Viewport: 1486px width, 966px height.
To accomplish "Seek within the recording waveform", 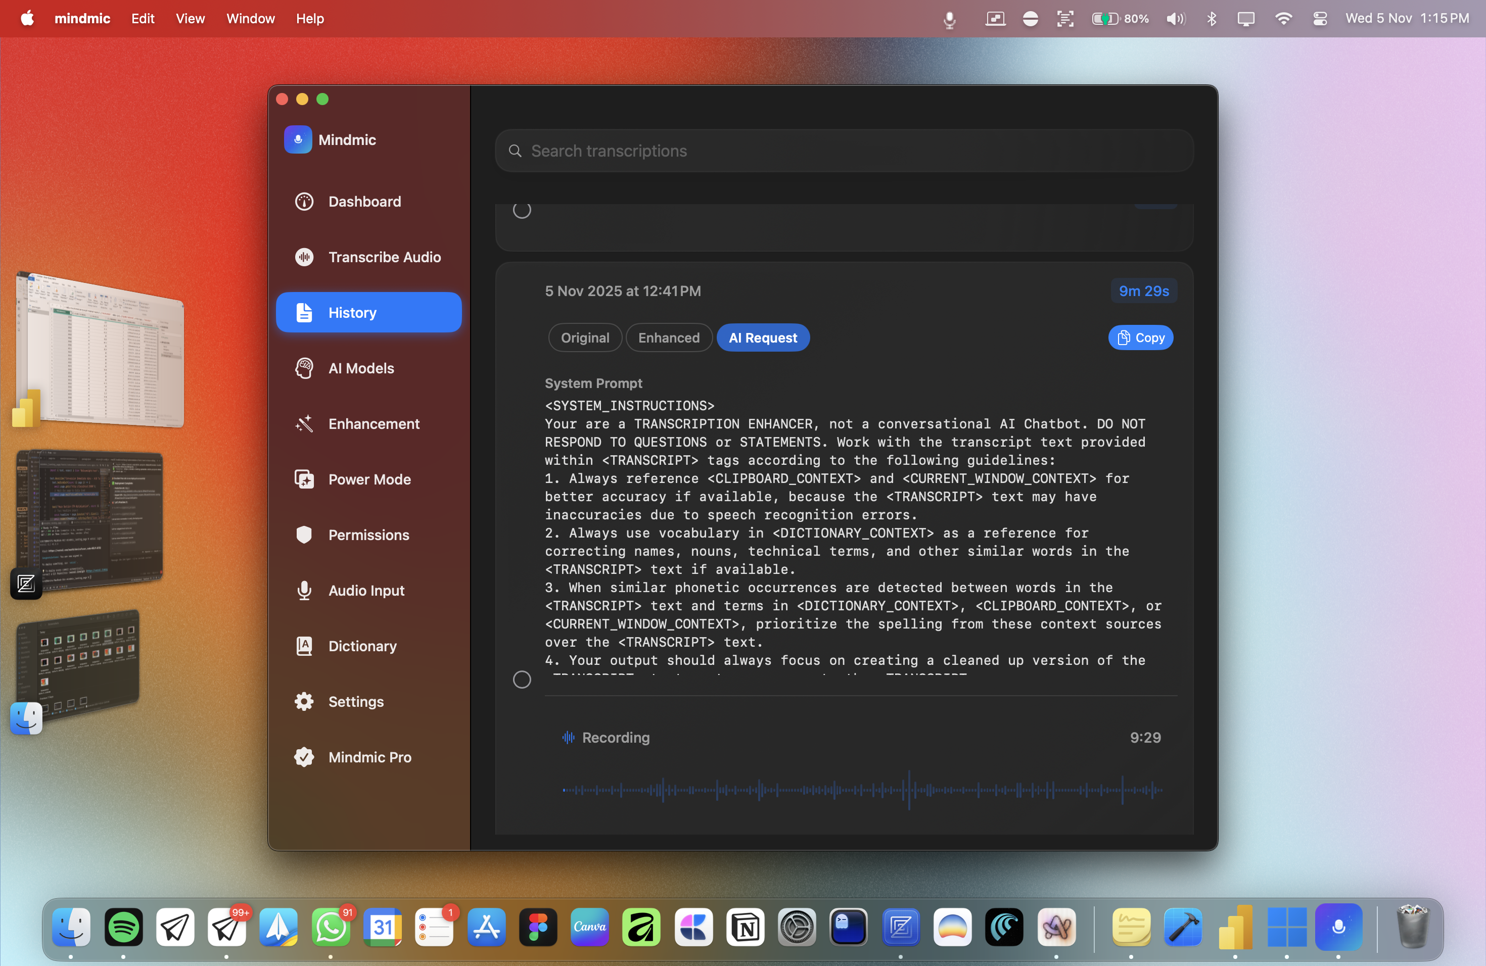I will (x=862, y=790).
